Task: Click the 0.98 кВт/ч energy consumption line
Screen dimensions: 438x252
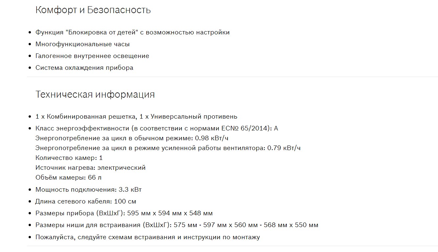Action: pyautogui.click(x=132, y=138)
